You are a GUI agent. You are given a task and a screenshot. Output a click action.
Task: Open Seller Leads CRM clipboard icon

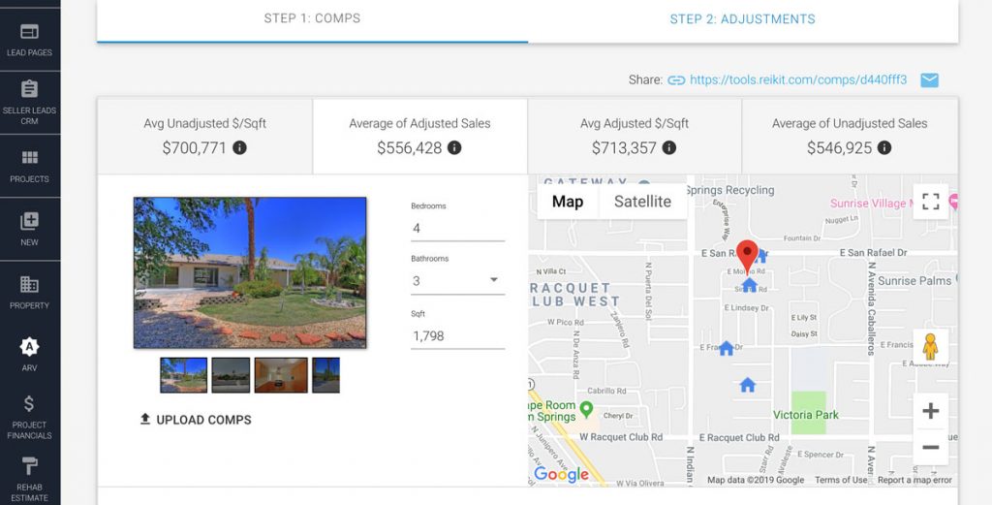30,88
